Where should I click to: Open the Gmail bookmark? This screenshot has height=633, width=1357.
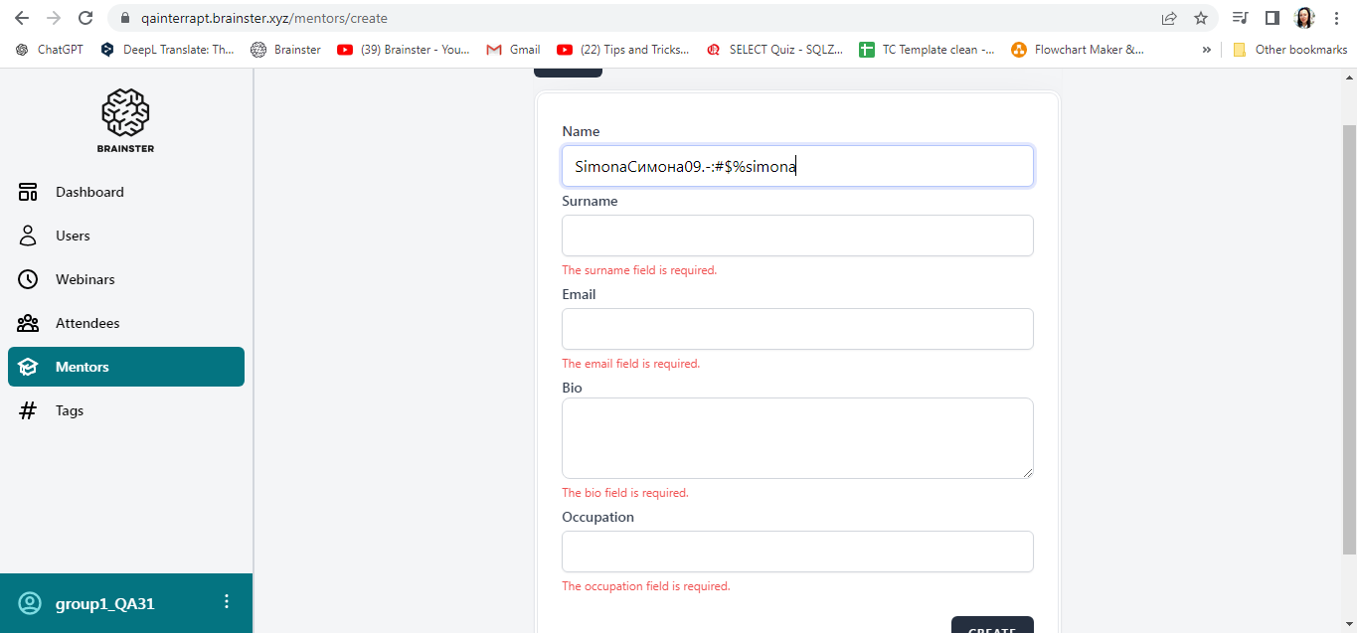pos(513,50)
